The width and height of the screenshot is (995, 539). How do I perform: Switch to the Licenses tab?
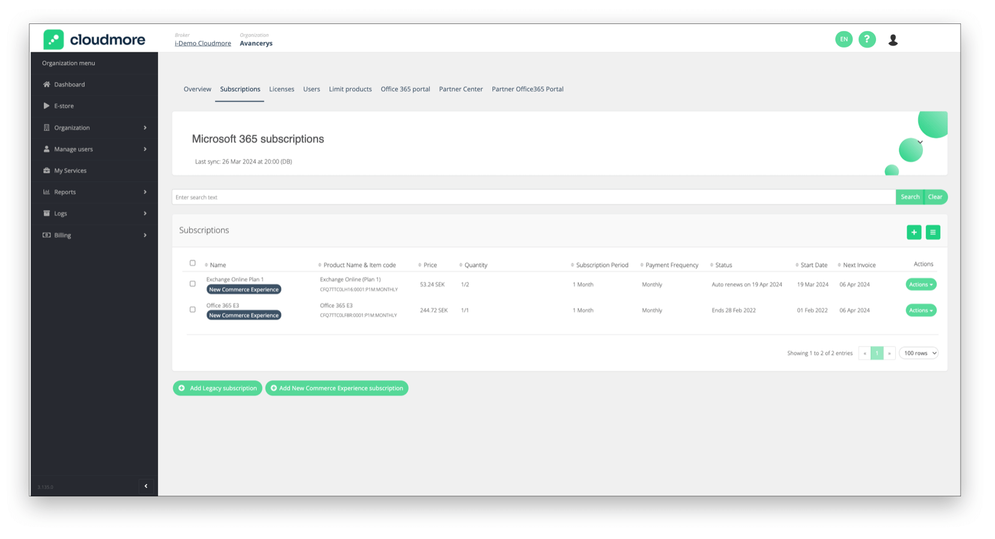(x=282, y=89)
